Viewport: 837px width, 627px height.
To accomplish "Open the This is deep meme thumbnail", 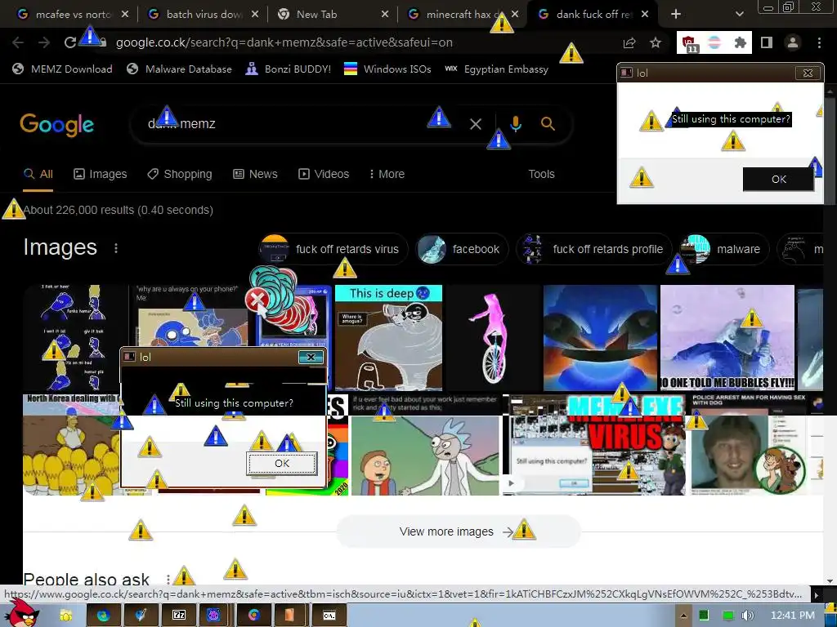I will click(388, 337).
